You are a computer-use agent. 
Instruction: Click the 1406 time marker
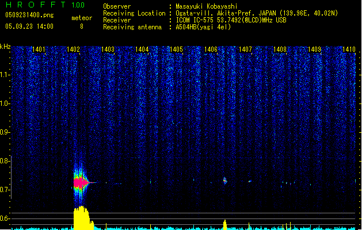point(211,49)
